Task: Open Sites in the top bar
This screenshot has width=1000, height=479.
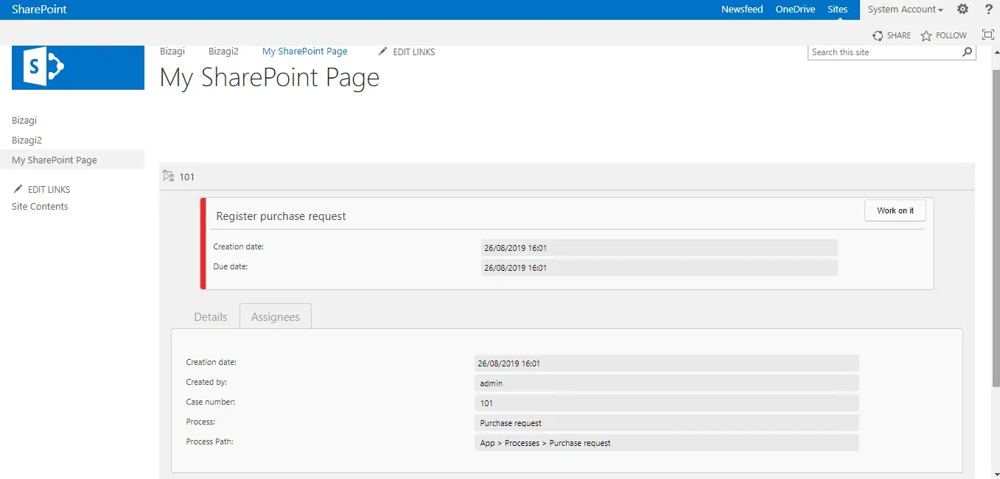Action: click(838, 10)
